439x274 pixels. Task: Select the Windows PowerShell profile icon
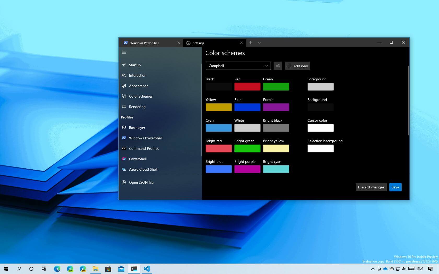(x=124, y=138)
